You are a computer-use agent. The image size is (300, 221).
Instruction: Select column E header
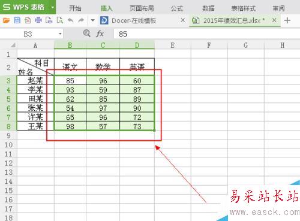coord(173,45)
